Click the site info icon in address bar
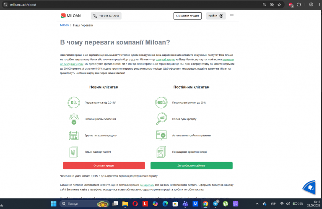Screen dimensions: 322x209 pyautogui.click(x=5, y=5)
